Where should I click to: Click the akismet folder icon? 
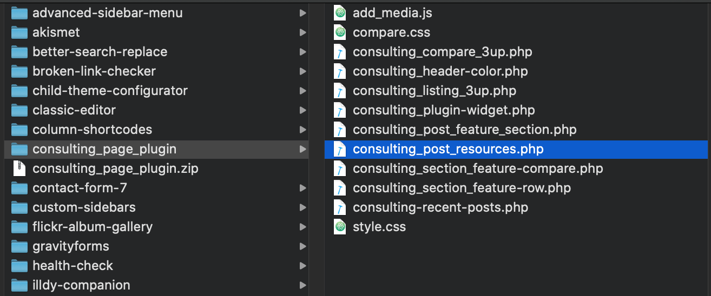click(x=19, y=32)
